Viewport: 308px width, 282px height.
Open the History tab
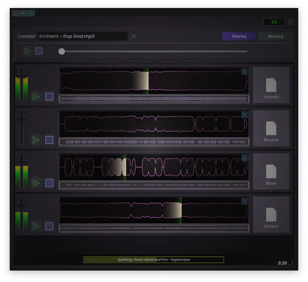(x=275, y=36)
